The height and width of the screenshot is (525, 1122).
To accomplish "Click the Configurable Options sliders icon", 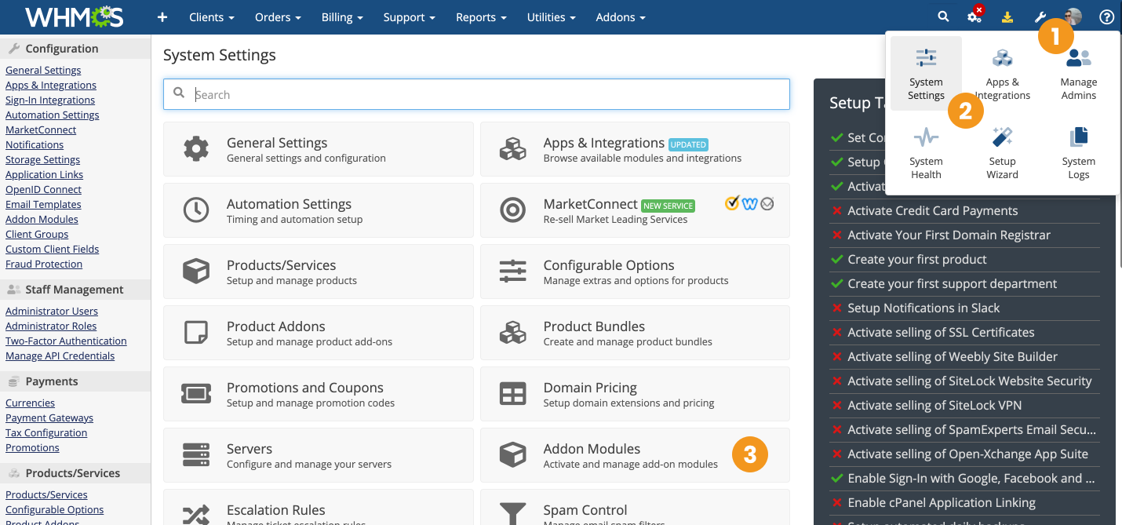I will click(x=512, y=272).
